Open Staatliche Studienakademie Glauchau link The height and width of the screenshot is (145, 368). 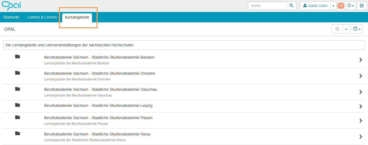click(x=100, y=89)
